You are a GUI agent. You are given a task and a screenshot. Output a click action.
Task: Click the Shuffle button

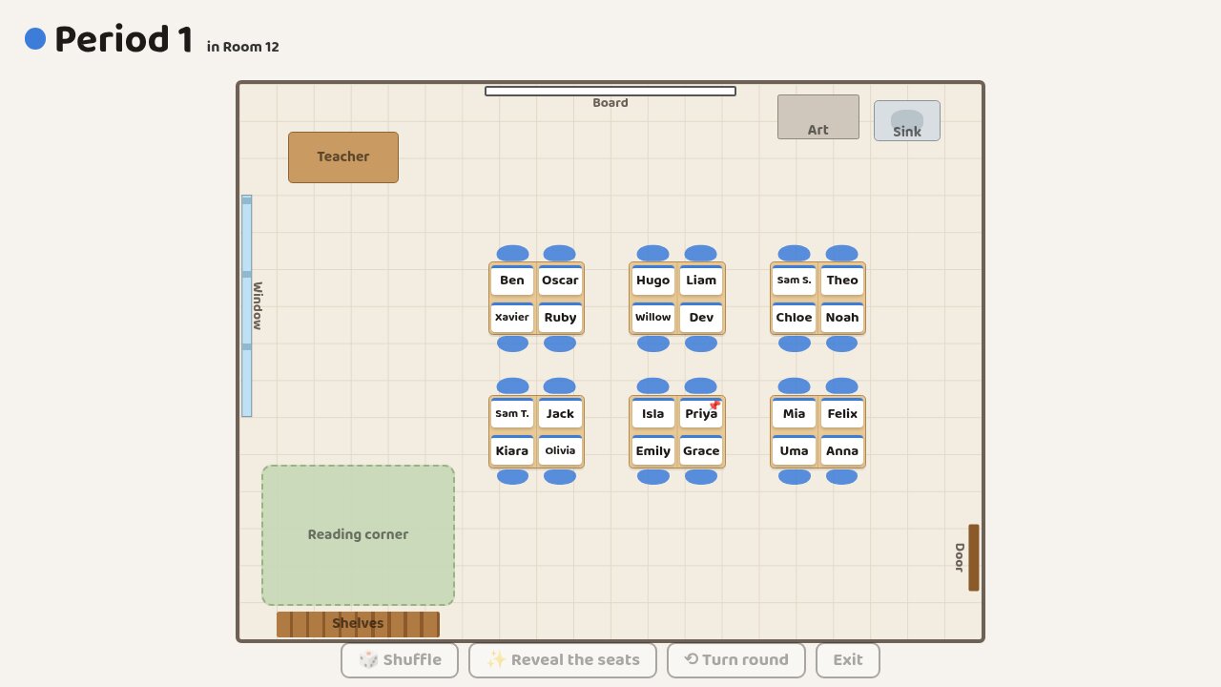pyautogui.click(x=400, y=659)
